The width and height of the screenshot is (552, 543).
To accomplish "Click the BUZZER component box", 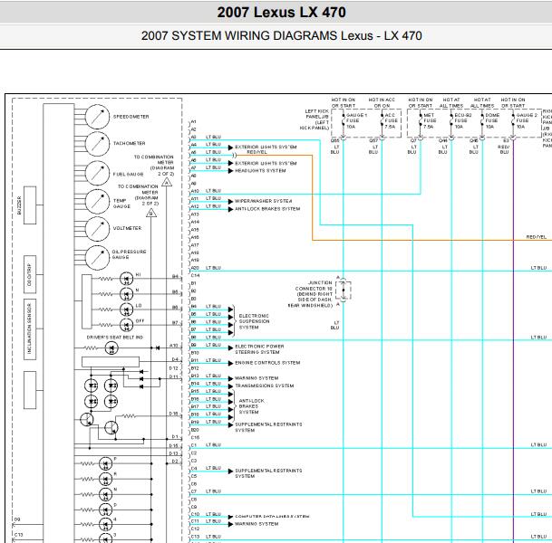I will [x=30, y=205].
